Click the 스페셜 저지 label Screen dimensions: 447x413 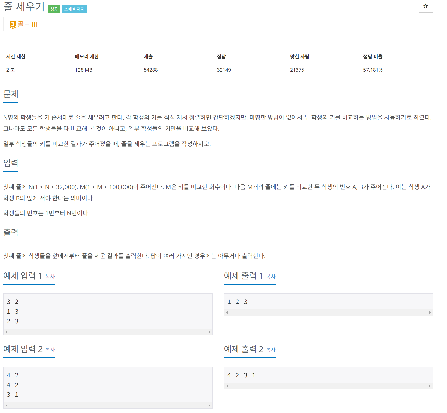tap(74, 9)
